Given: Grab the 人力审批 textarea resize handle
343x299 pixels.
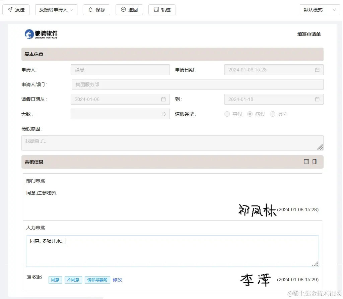Looking at the screenshot, I should [316, 264].
